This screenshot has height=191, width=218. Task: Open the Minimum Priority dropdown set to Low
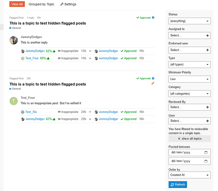(189, 79)
